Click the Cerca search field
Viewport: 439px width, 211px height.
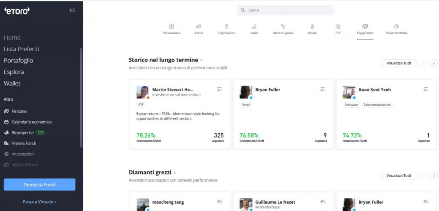click(x=285, y=10)
